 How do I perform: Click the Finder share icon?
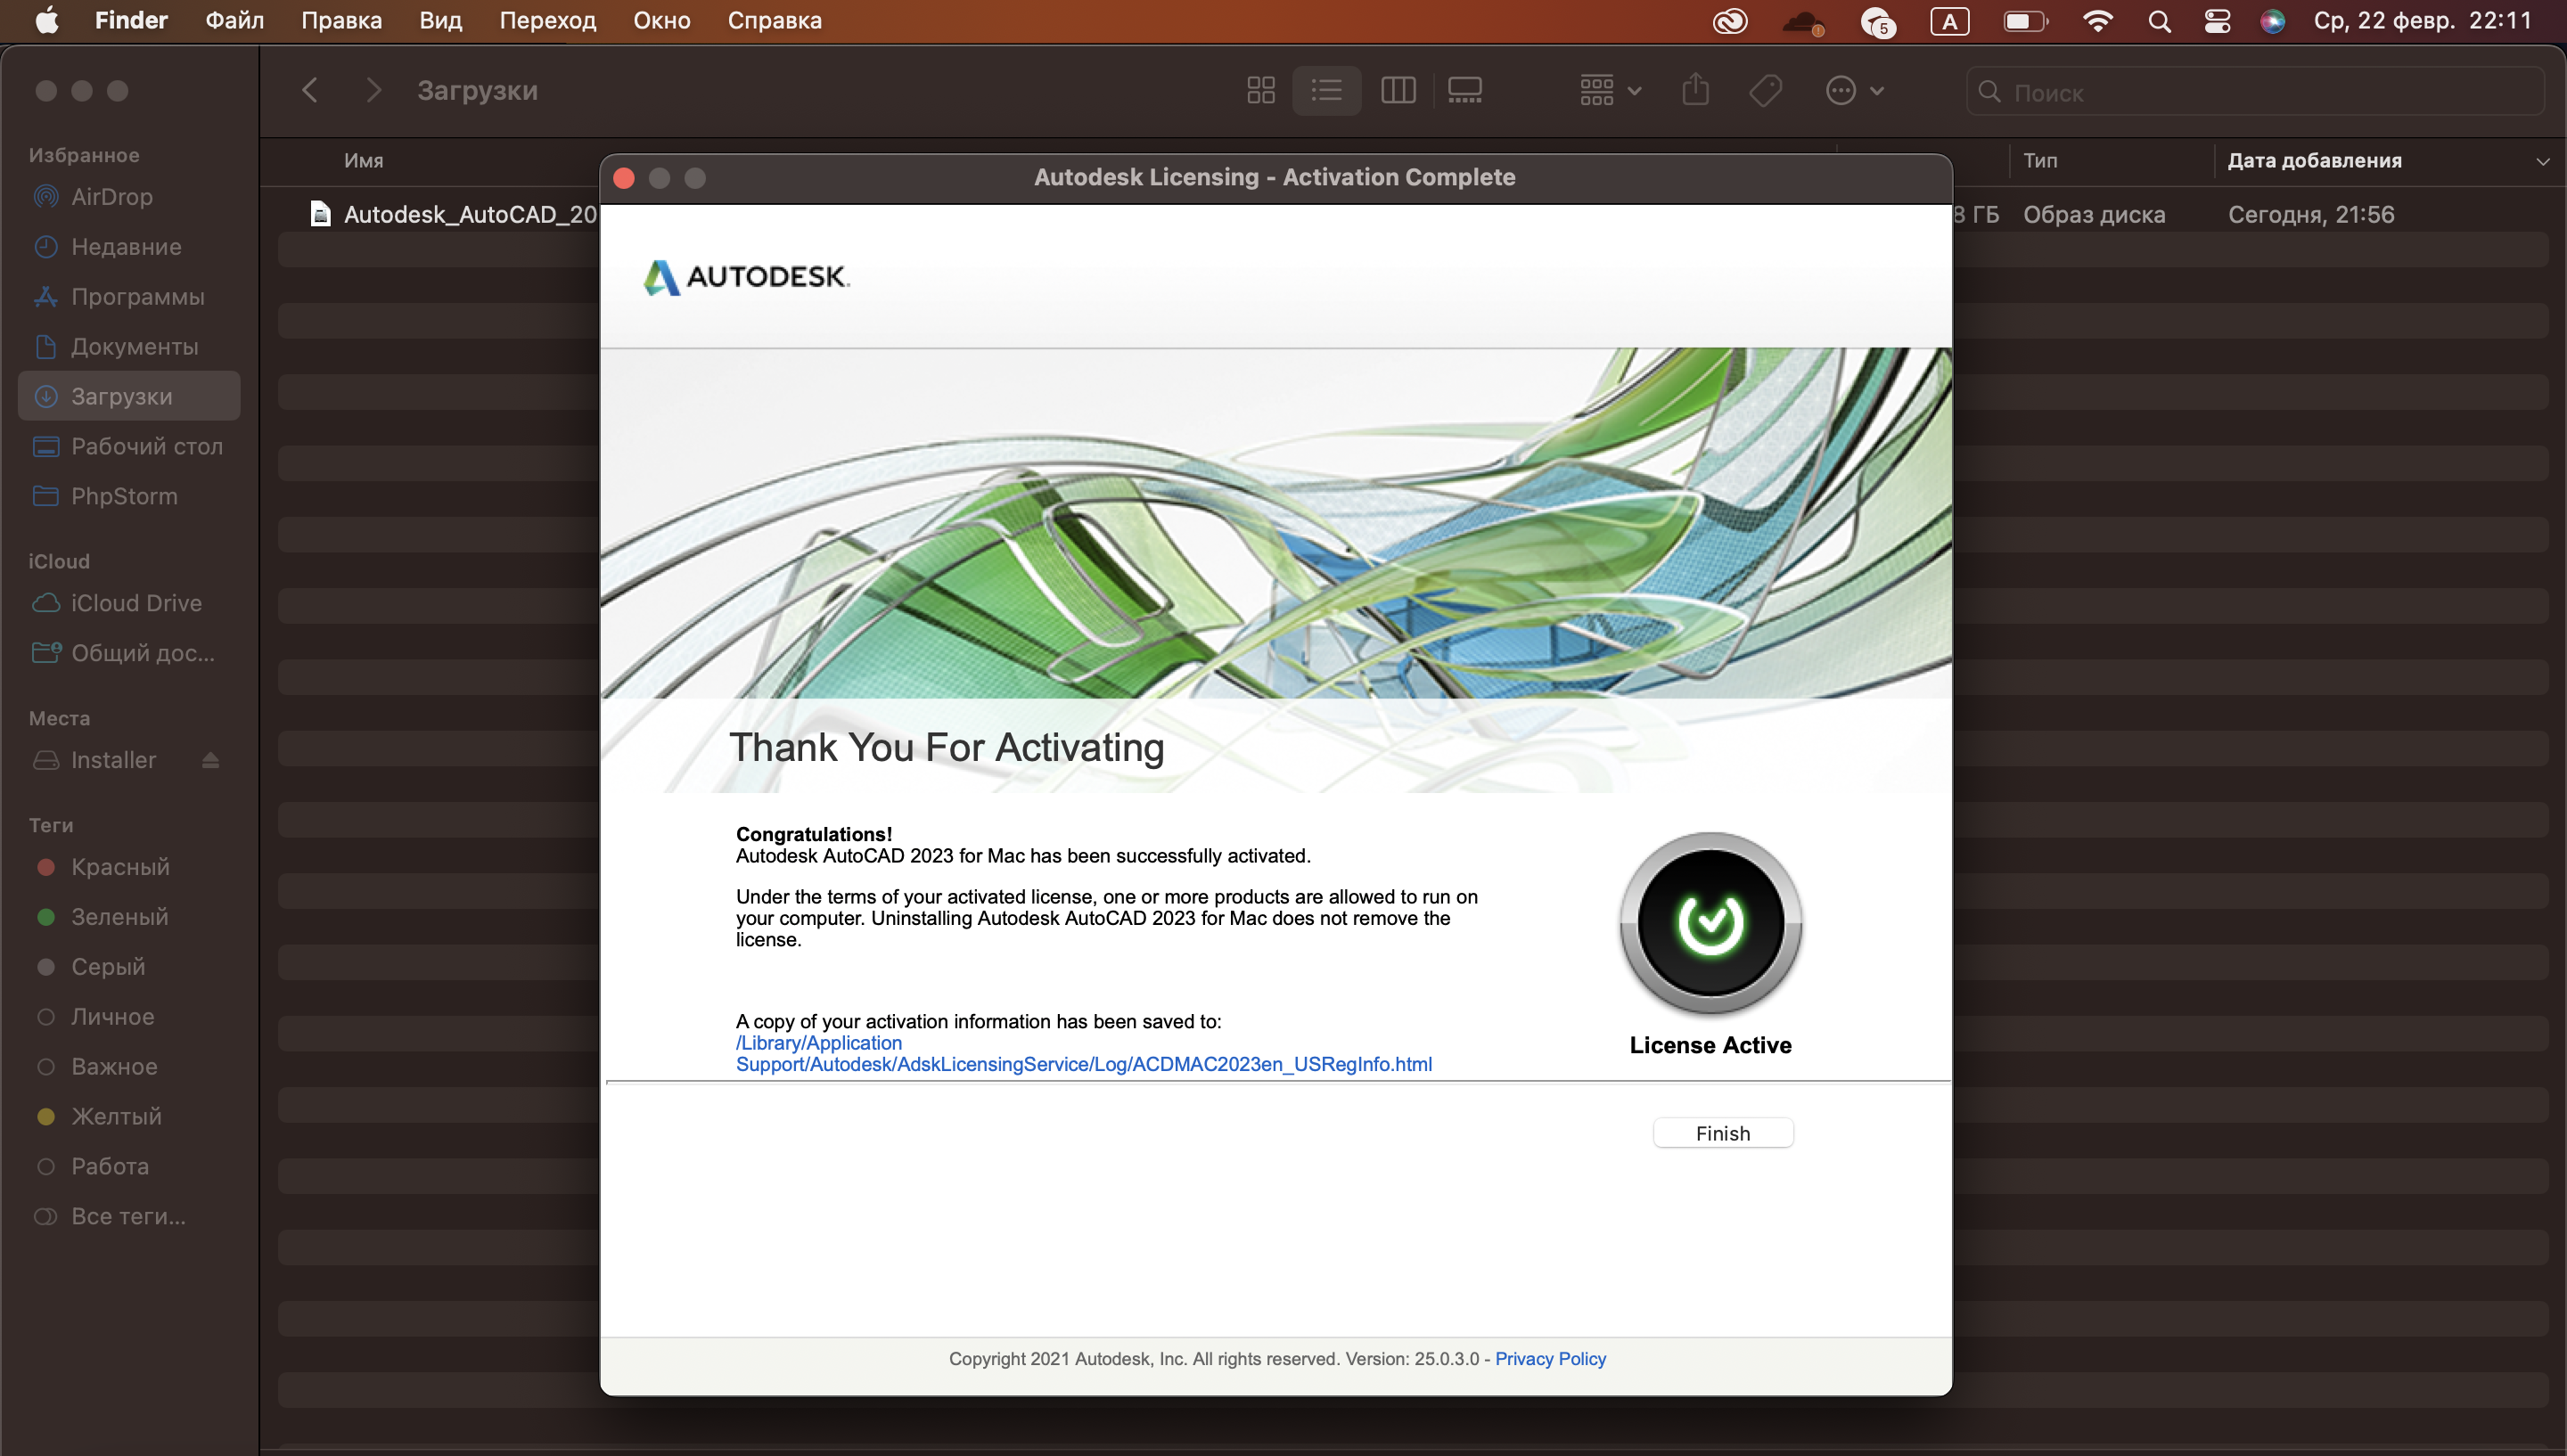[x=1695, y=90]
